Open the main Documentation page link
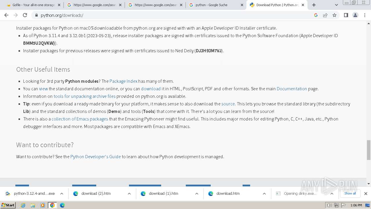The image size is (371, 209). [292, 89]
